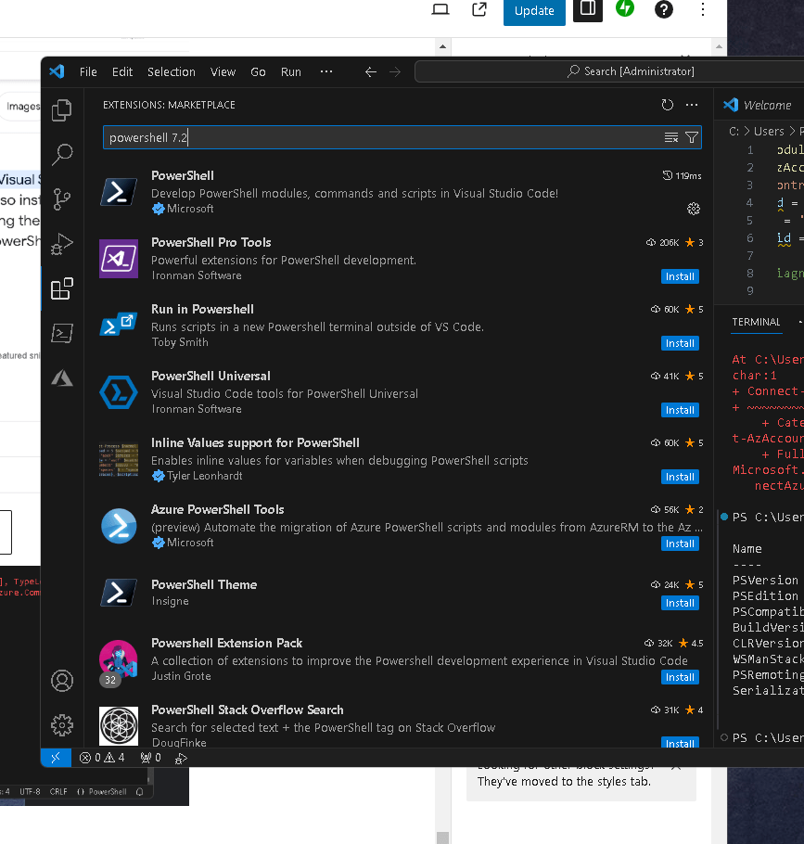Screen dimensions: 804x844
Task: Open the Run menu
Action: click(x=290, y=72)
